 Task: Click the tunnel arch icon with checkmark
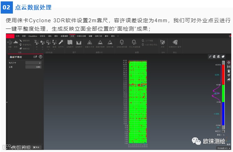point(134,42)
